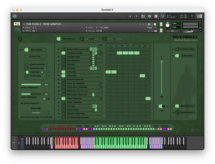The height and width of the screenshot is (164, 215).
Task: Click highlighted velocity cell on Sforzando row
Action: pos(143,76)
